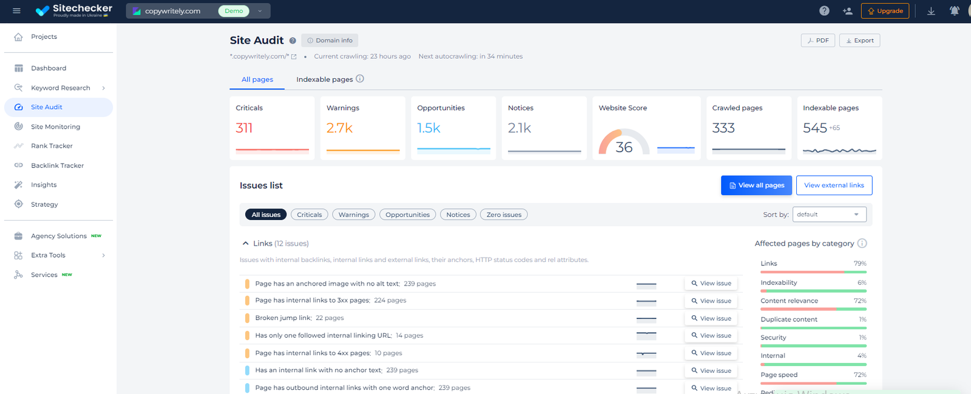971x394 pixels.
Task: Open the notifications bell icon
Action: (x=954, y=11)
